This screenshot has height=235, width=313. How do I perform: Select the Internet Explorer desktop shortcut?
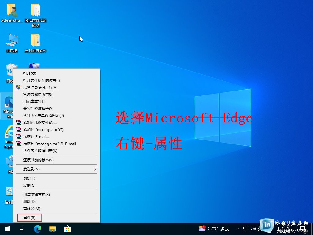[x=8, y=137]
